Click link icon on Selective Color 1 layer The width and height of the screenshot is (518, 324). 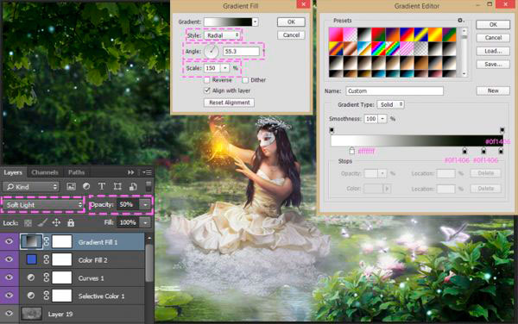(47, 296)
